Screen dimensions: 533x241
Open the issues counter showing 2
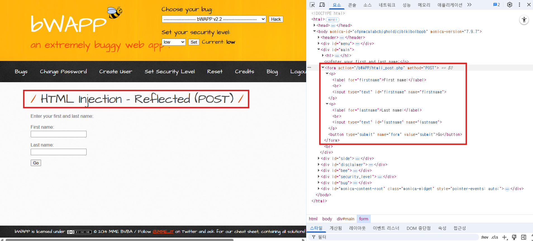[x=496, y=5]
